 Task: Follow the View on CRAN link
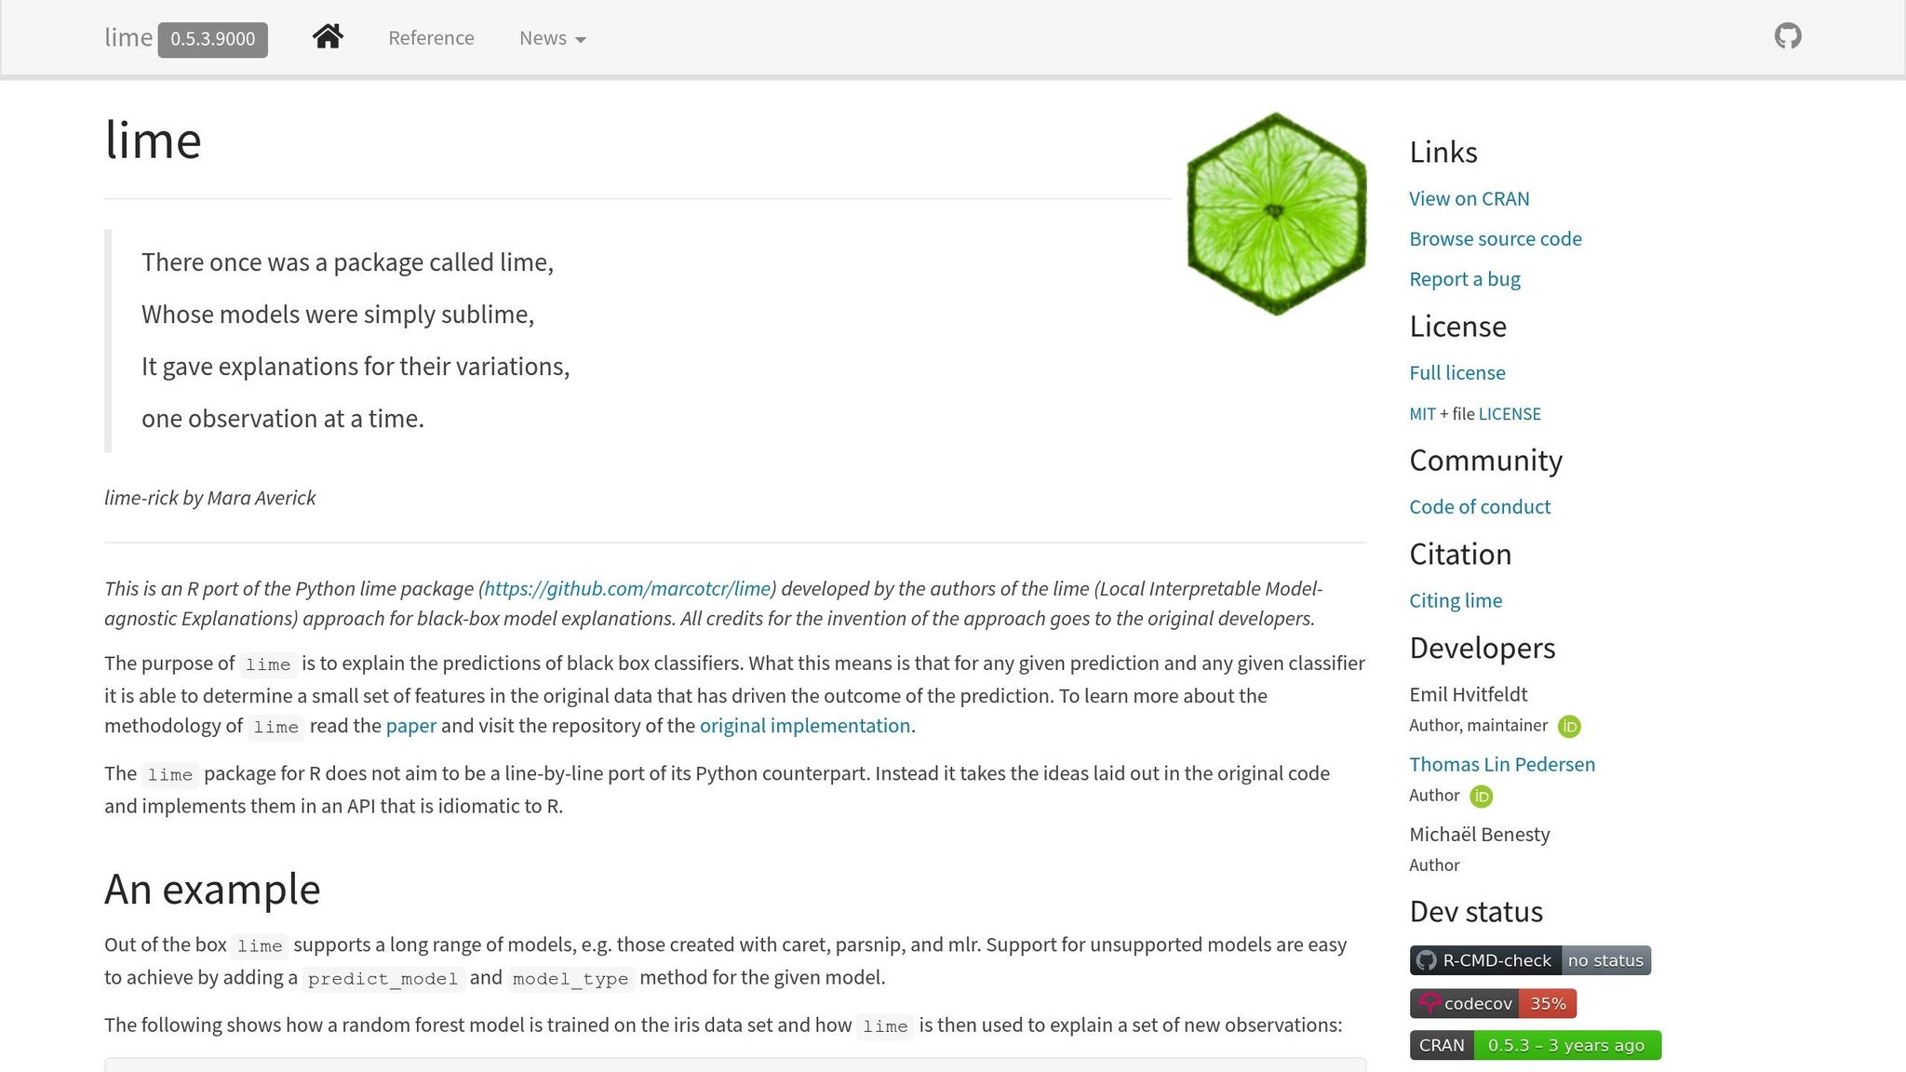1469,199
